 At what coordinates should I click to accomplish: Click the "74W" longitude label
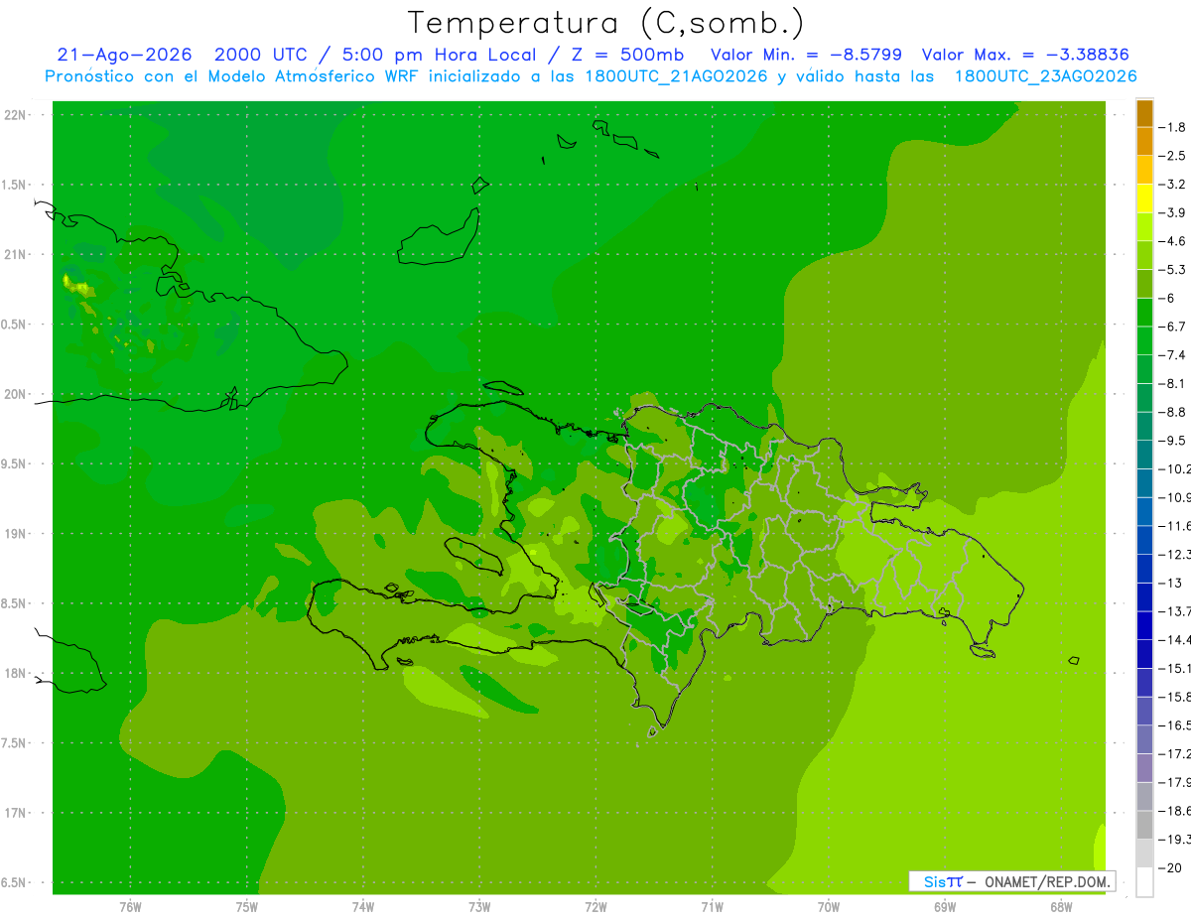coord(362,906)
